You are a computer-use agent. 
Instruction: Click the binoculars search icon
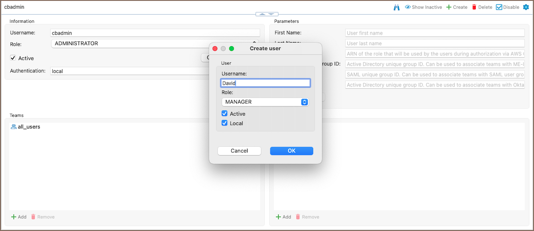(397, 7)
